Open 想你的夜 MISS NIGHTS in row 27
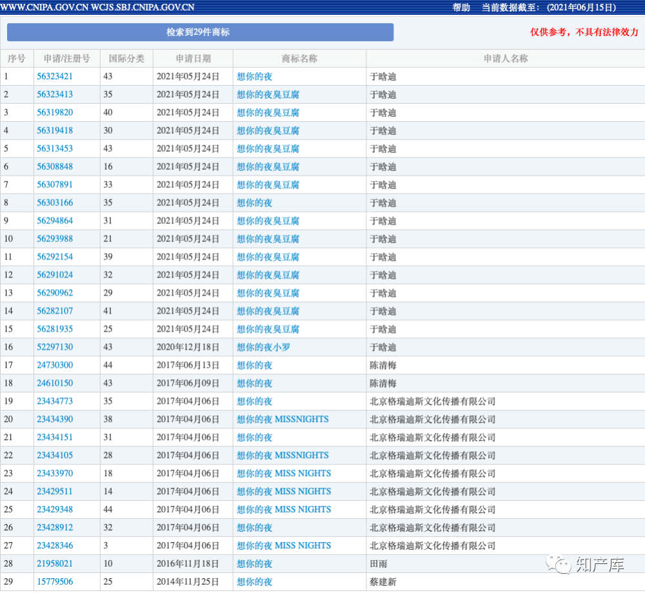The image size is (645, 593). point(284,546)
